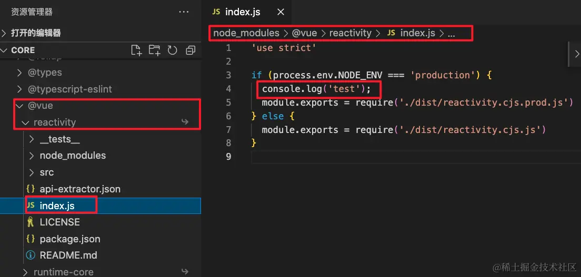This screenshot has width=581, height=277.
Task: Click node_modules in the breadcrumb
Action: pos(246,33)
